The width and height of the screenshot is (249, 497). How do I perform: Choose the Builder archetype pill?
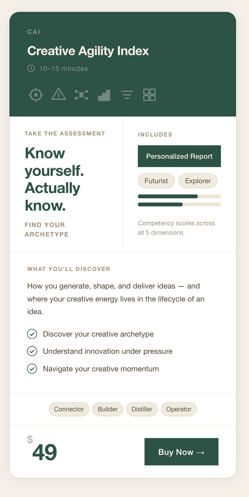(x=108, y=409)
